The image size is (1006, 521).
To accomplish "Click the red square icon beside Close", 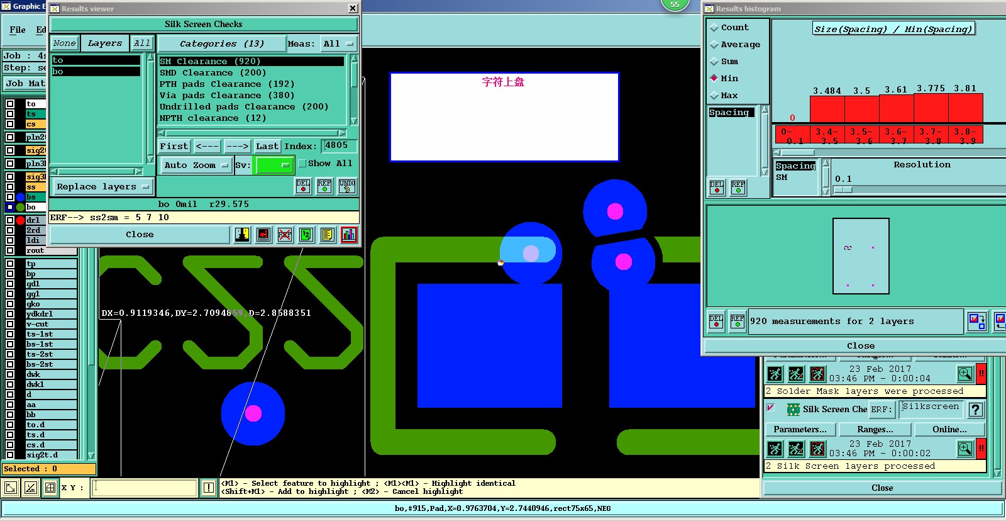I will point(263,235).
